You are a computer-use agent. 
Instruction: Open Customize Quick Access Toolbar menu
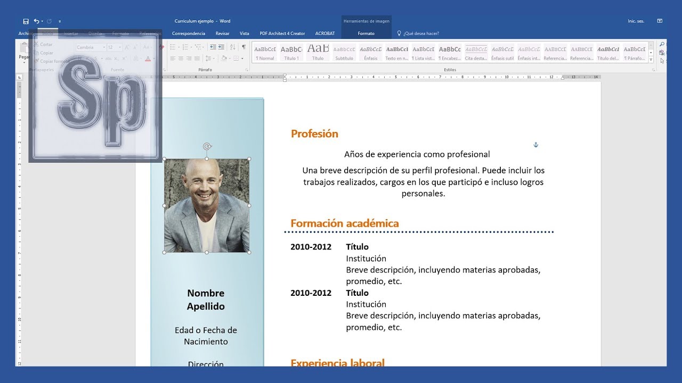60,22
